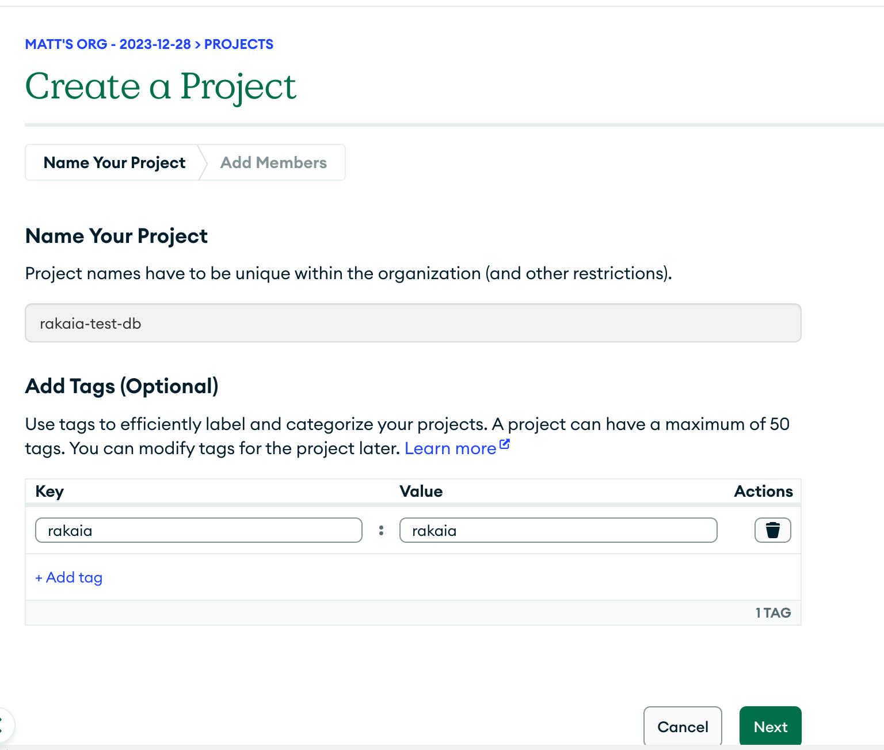Viewport: 884px width, 750px height.
Task: Open the Learn more link
Action: (x=450, y=448)
